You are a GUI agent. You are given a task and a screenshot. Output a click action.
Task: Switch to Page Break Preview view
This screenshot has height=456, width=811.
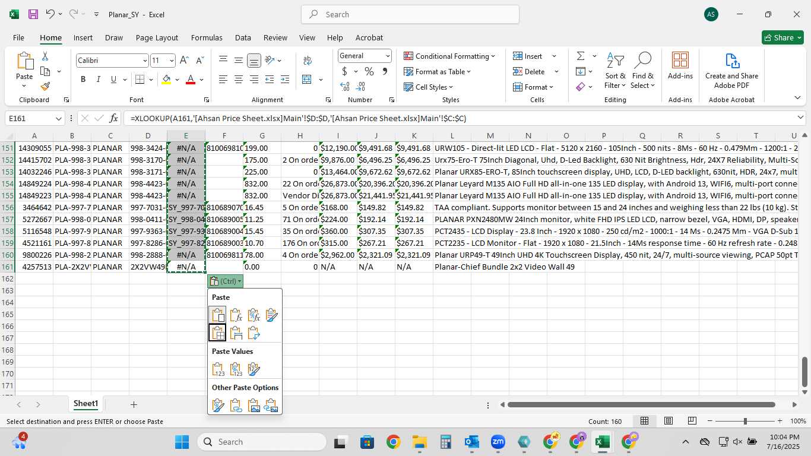(692, 421)
